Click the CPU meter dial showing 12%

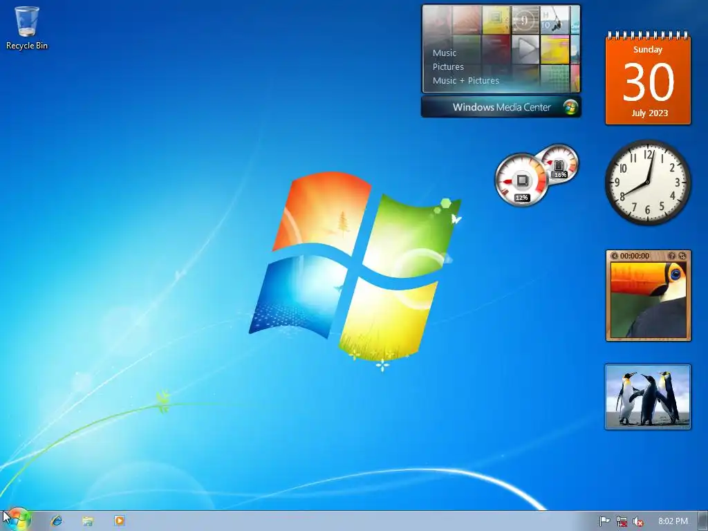[x=521, y=180]
